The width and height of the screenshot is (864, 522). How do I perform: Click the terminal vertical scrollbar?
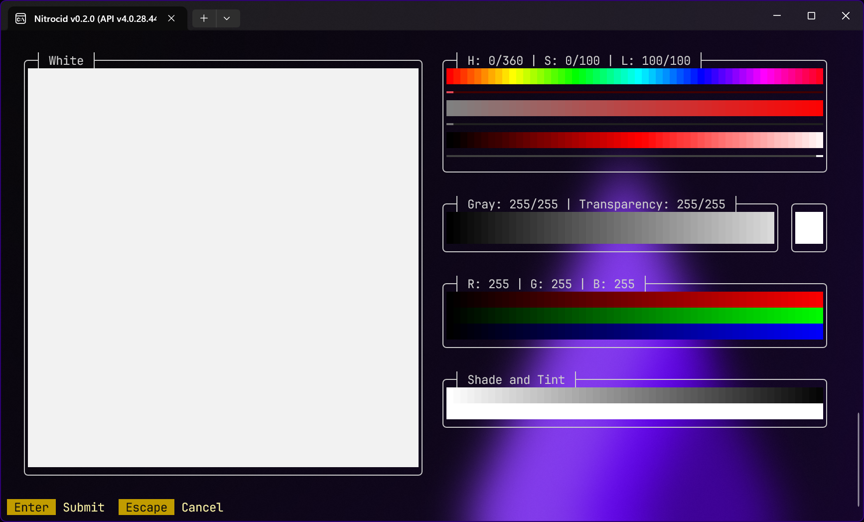pos(858,459)
